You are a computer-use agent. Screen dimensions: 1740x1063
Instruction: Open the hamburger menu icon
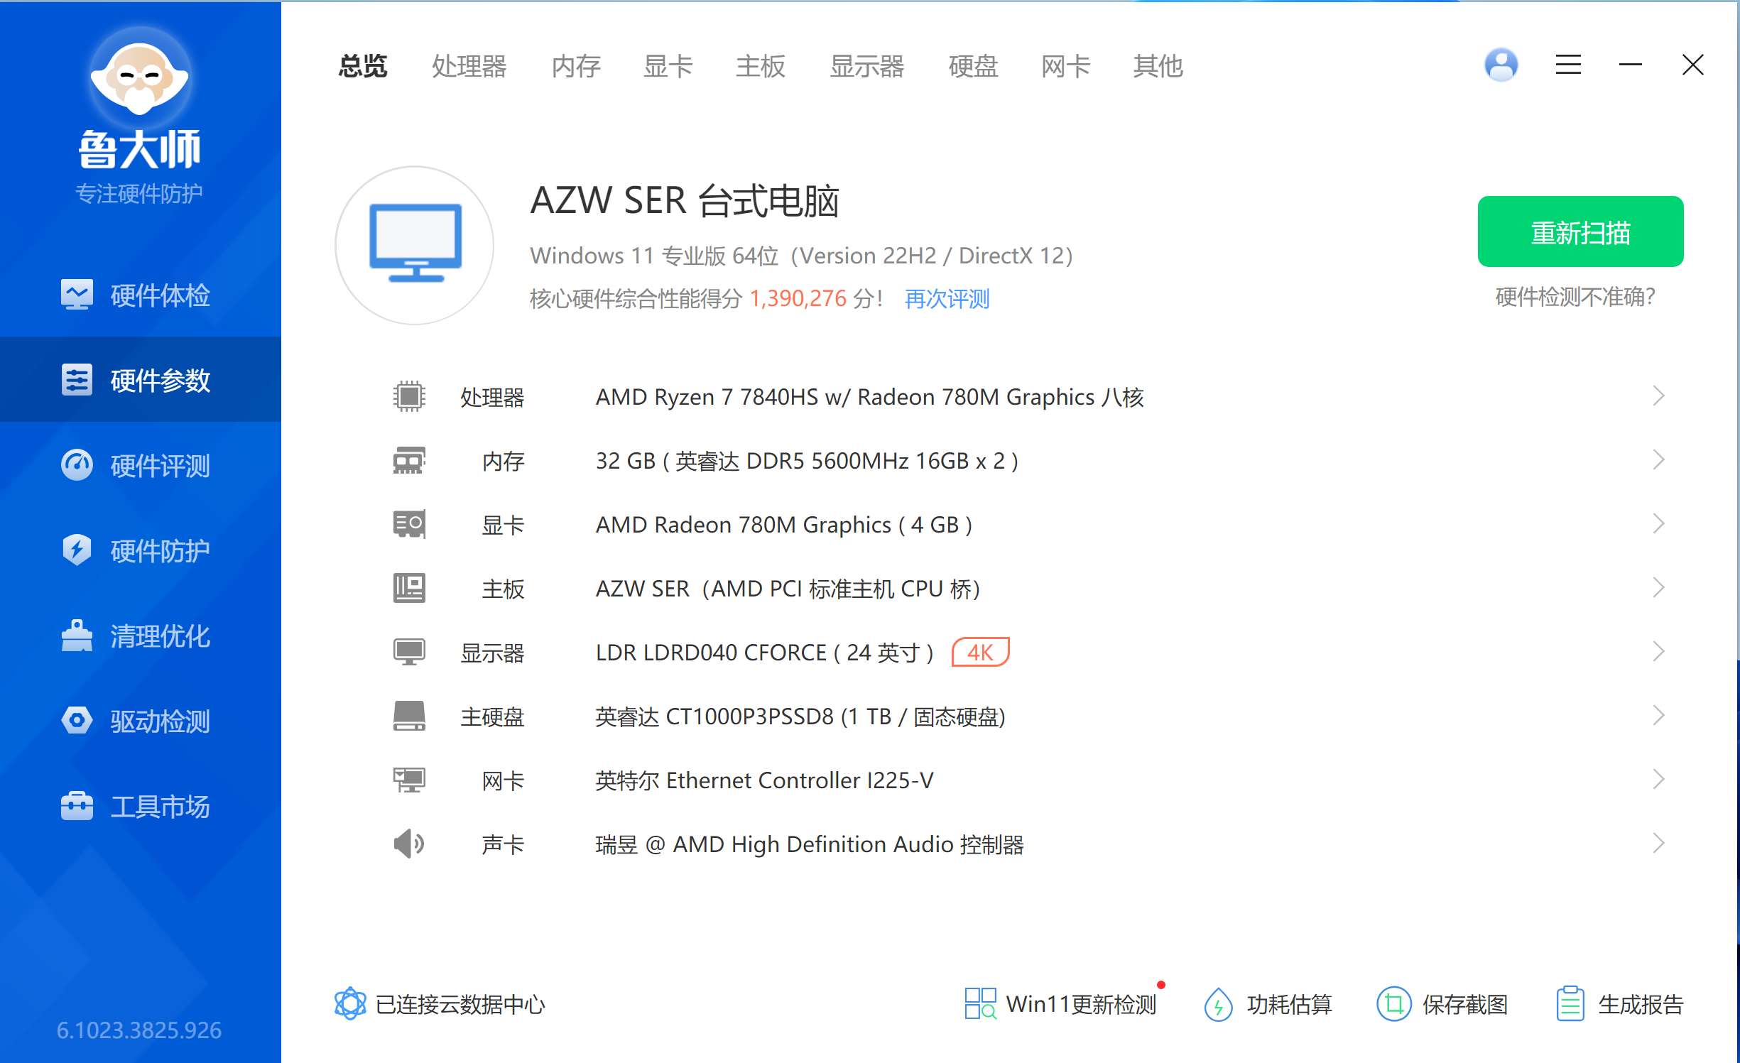pyautogui.click(x=1568, y=65)
